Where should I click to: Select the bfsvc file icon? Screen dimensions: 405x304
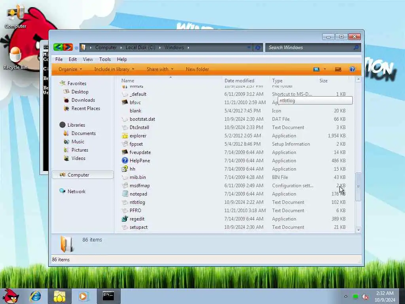pos(125,103)
